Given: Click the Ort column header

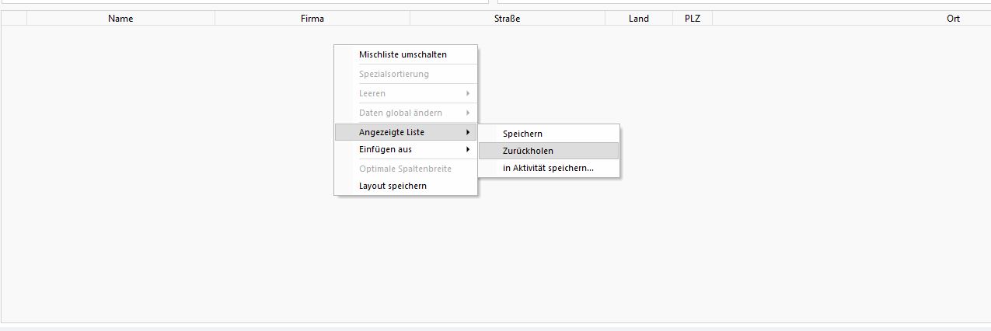Looking at the screenshot, I should [953, 19].
